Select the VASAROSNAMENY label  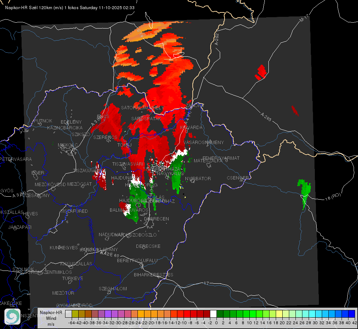(x=204, y=143)
